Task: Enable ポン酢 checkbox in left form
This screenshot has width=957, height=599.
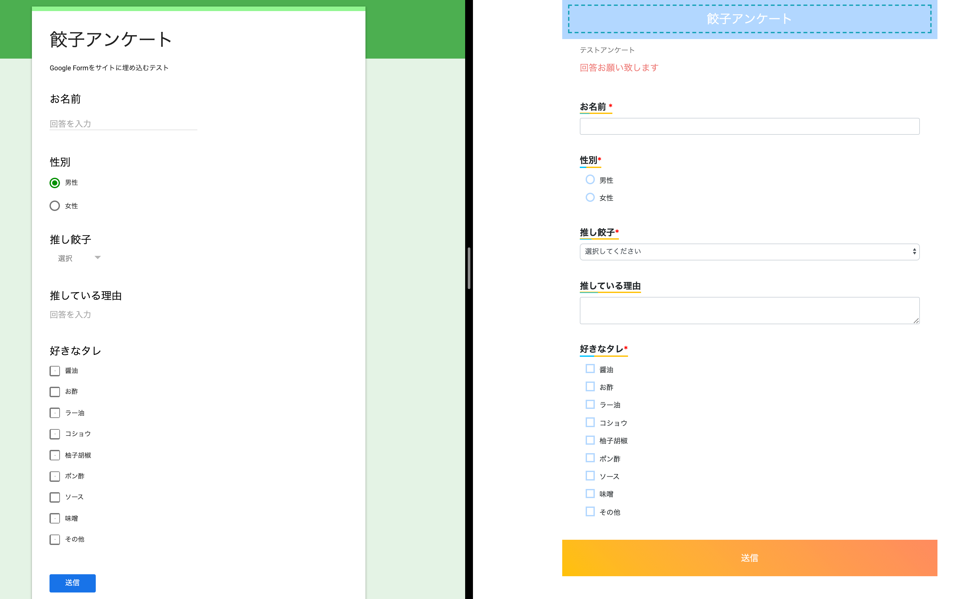Action: pos(55,476)
